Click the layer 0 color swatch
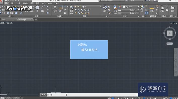The height and width of the screenshot is (99, 178). 83,7
